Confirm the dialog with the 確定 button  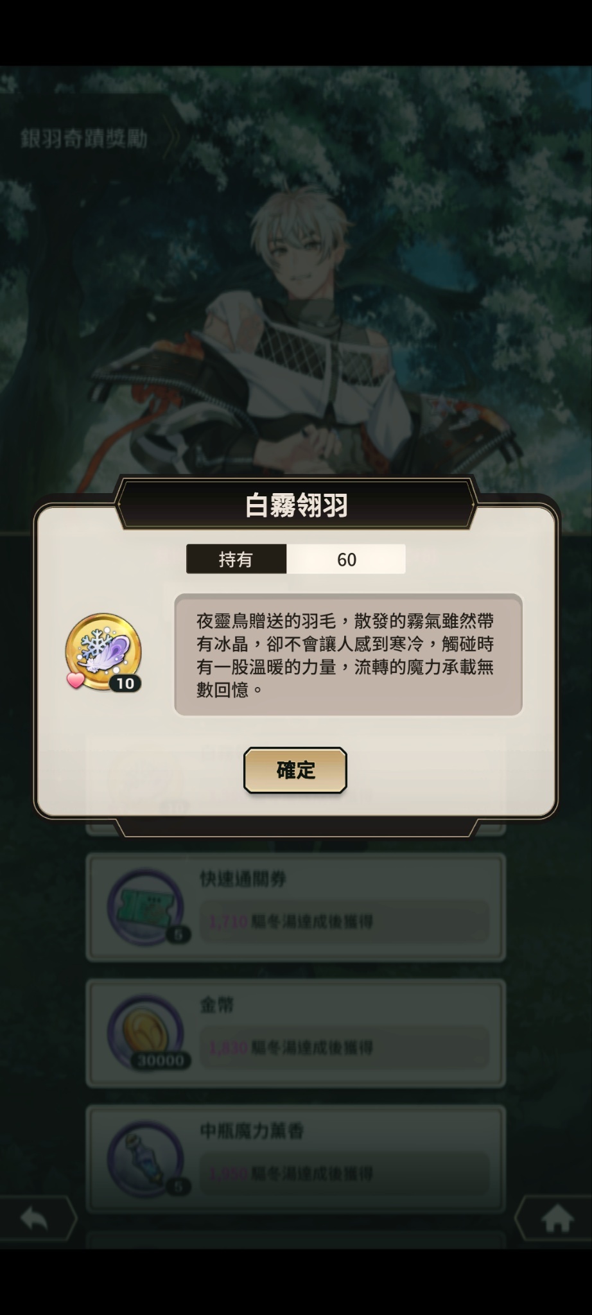click(x=295, y=769)
